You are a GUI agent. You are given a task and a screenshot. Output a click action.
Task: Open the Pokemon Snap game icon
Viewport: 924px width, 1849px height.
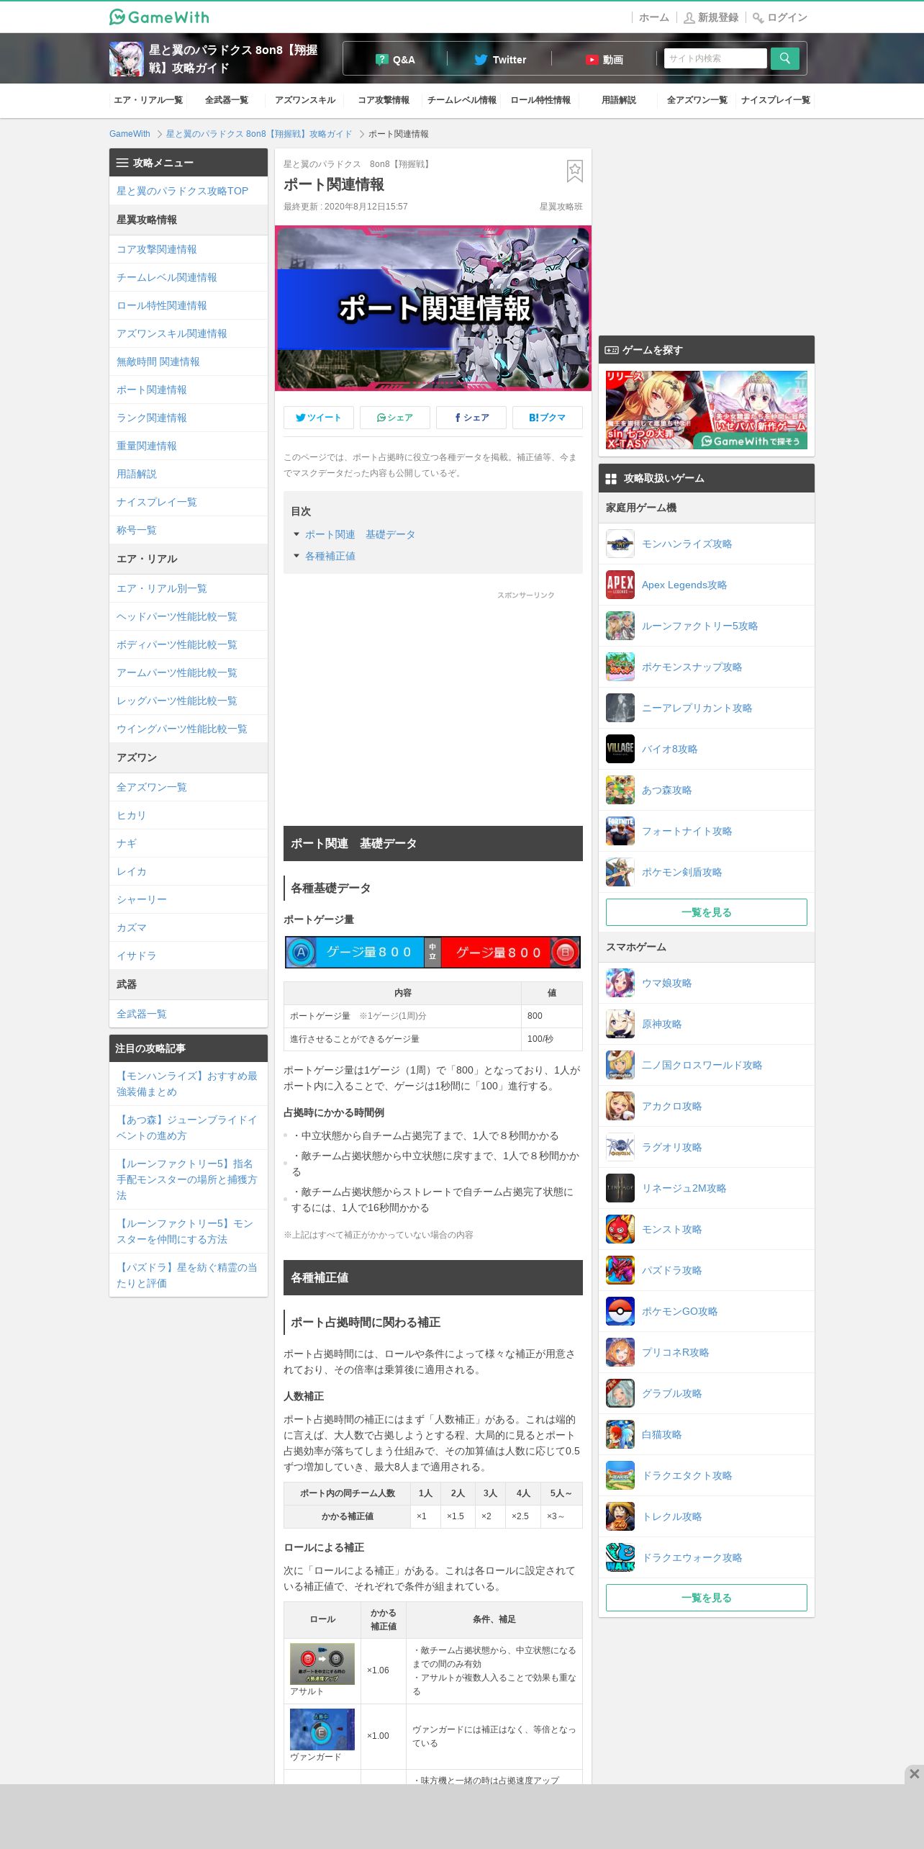click(620, 667)
